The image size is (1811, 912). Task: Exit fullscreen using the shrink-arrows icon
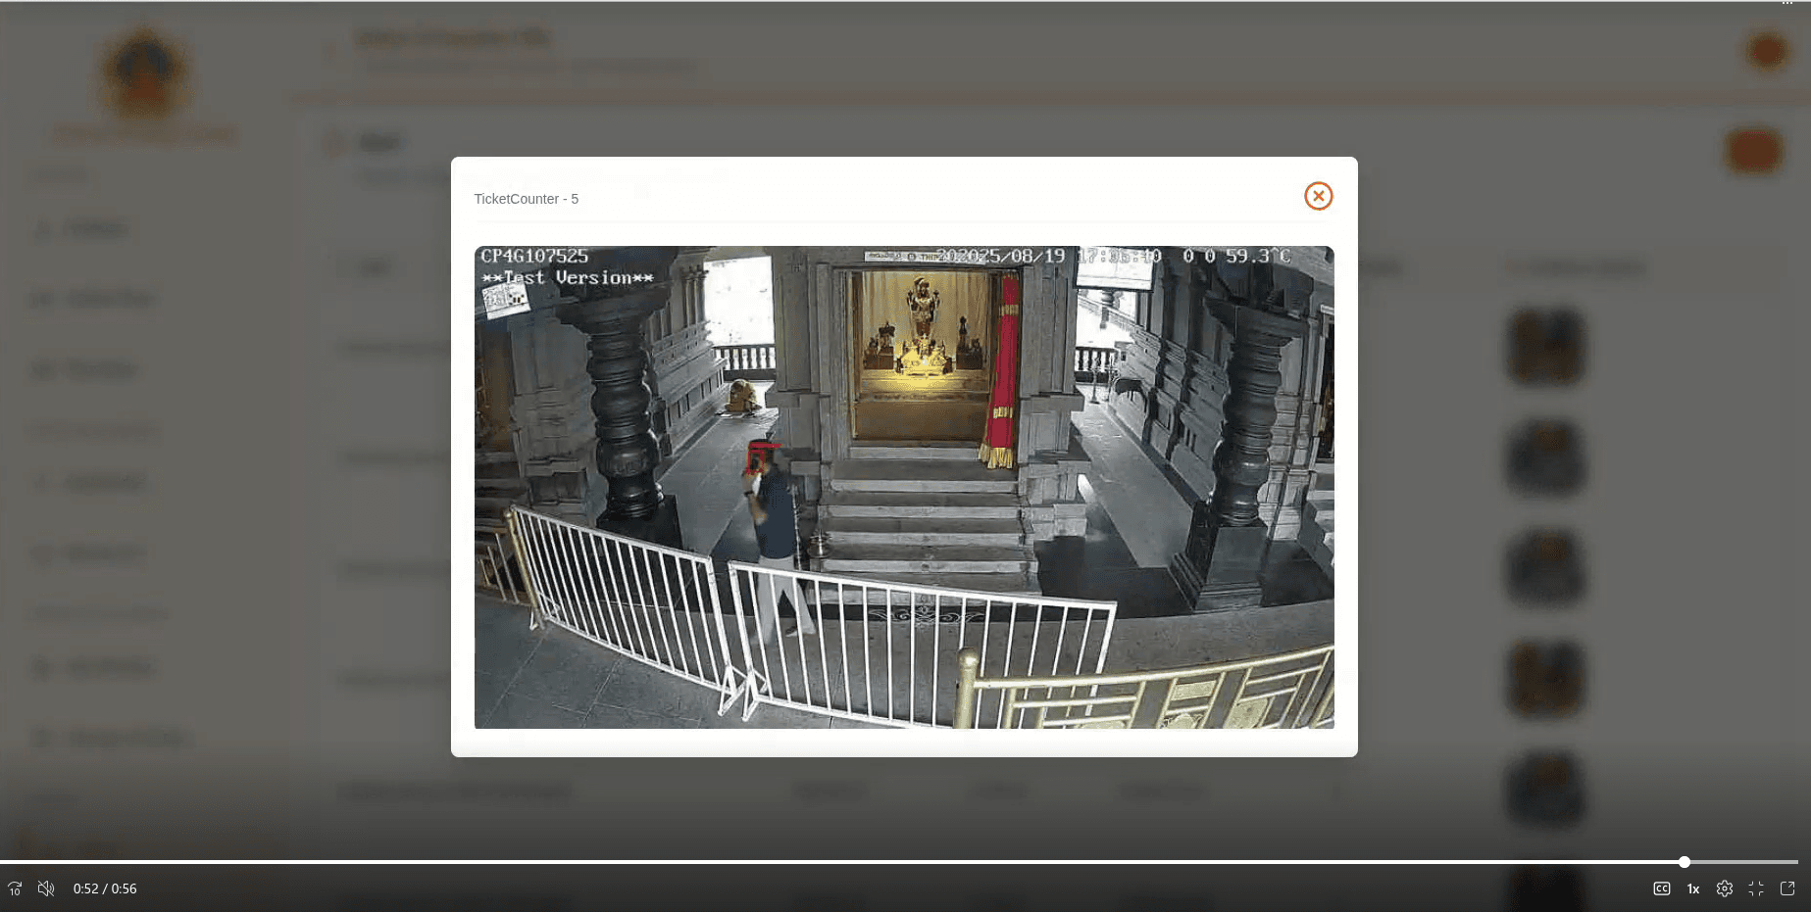[x=1756, y=888]
